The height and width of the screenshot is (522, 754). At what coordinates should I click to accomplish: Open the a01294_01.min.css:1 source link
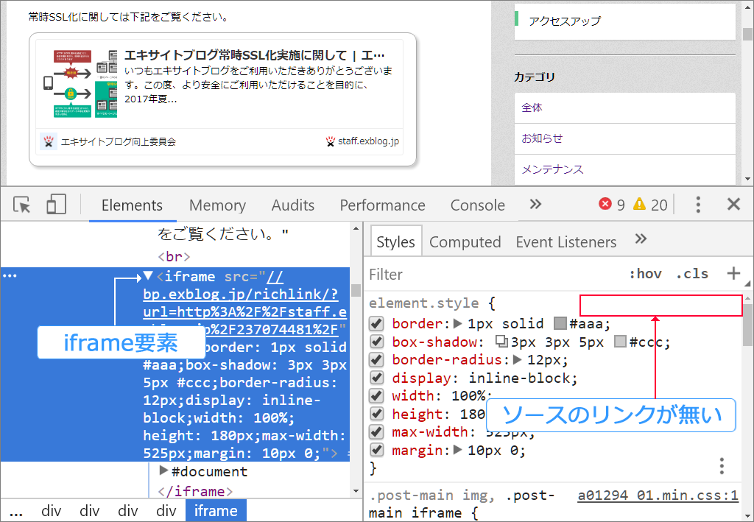(x=658, y=495)
